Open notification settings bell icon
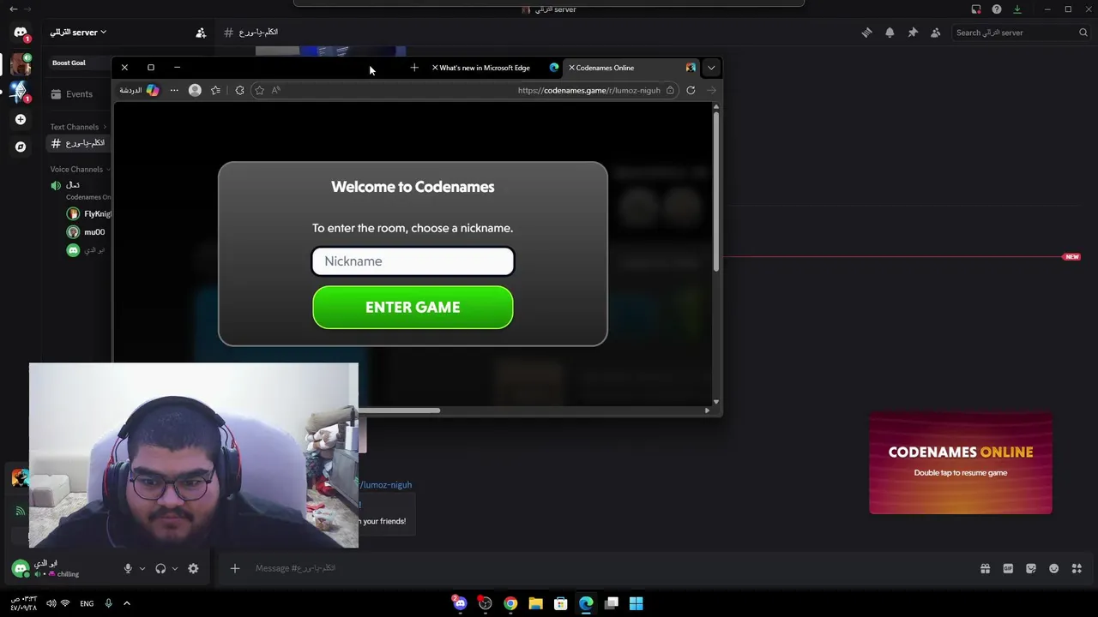1098x617 pixels. click(x=890, y=33)
